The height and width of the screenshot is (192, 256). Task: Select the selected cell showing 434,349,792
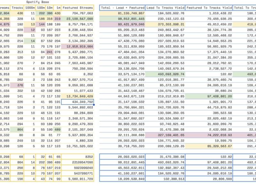point(77,102)
